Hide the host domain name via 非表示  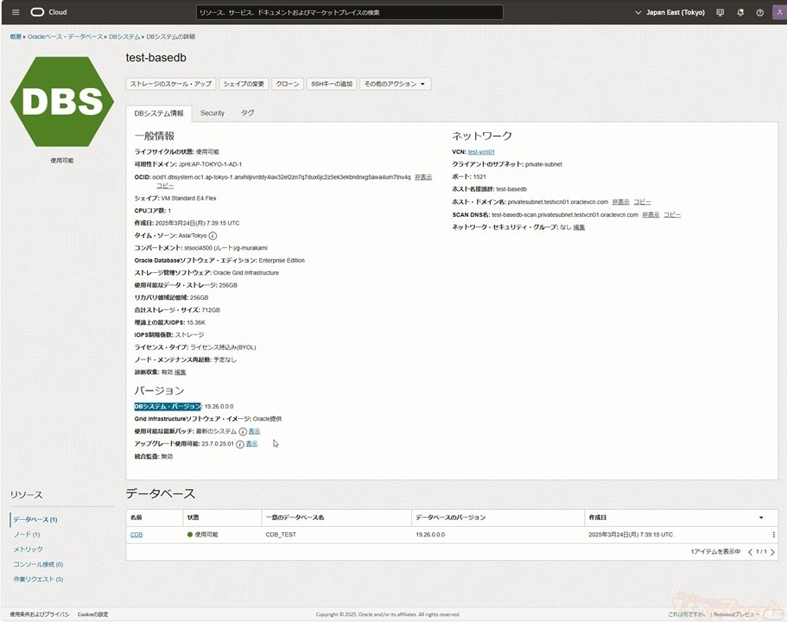pos(621,202)
